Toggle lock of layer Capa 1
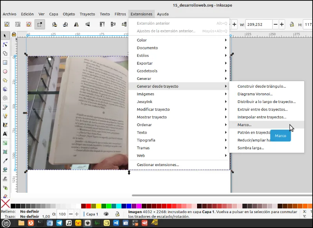Screen dimensions: 313x228 pos(118,214)
